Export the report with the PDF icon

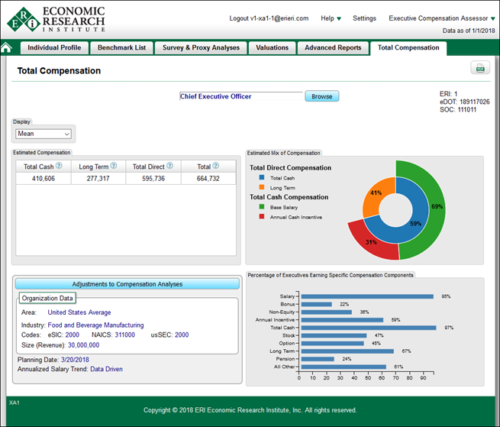click(480, 69)
